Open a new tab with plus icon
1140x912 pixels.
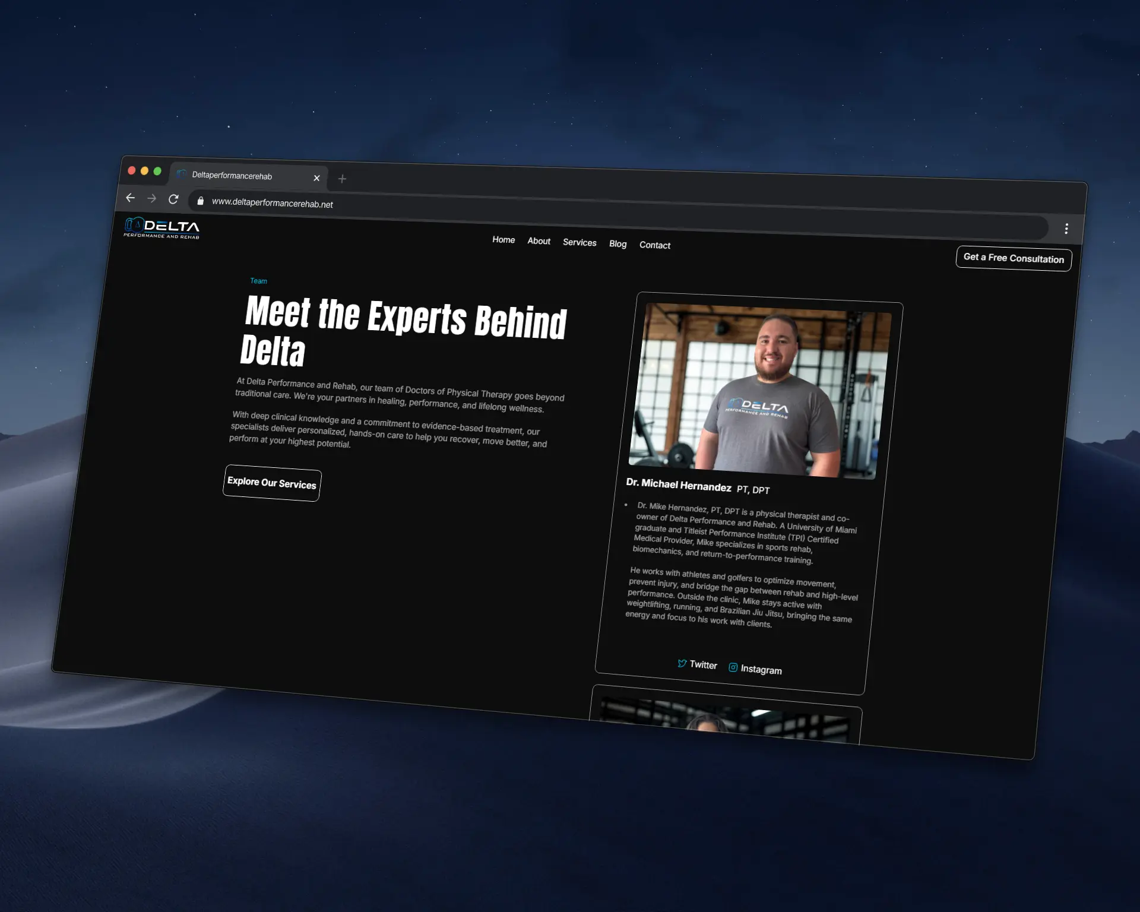point(342,179)
